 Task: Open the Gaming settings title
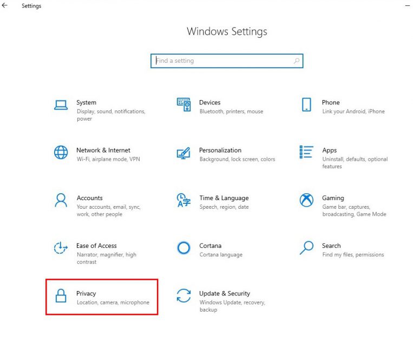(333, 198)
